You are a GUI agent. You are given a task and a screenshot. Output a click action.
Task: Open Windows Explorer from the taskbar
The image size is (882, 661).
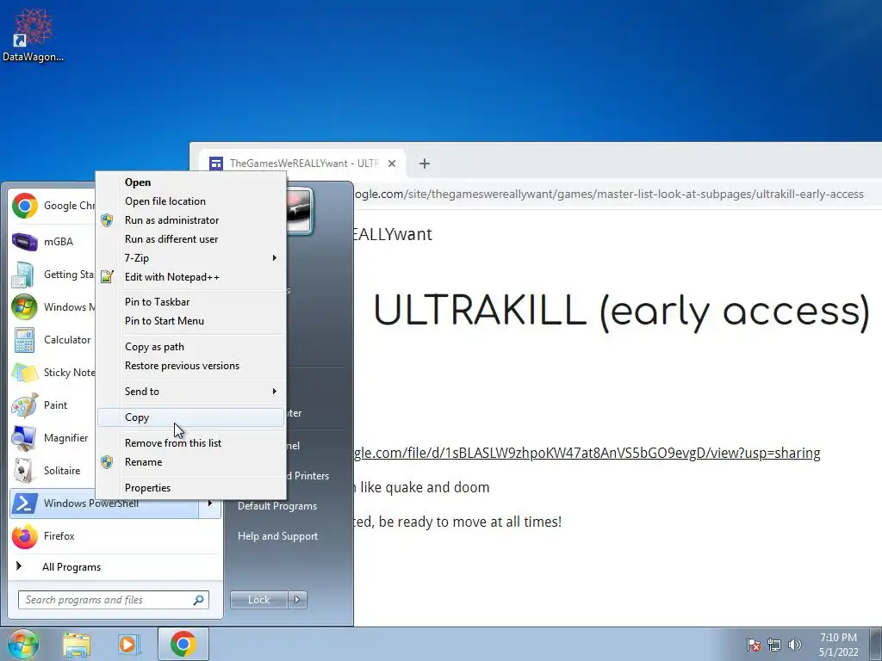[77, 644]
